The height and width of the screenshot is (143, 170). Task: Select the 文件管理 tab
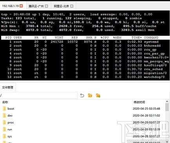(7, 87)
